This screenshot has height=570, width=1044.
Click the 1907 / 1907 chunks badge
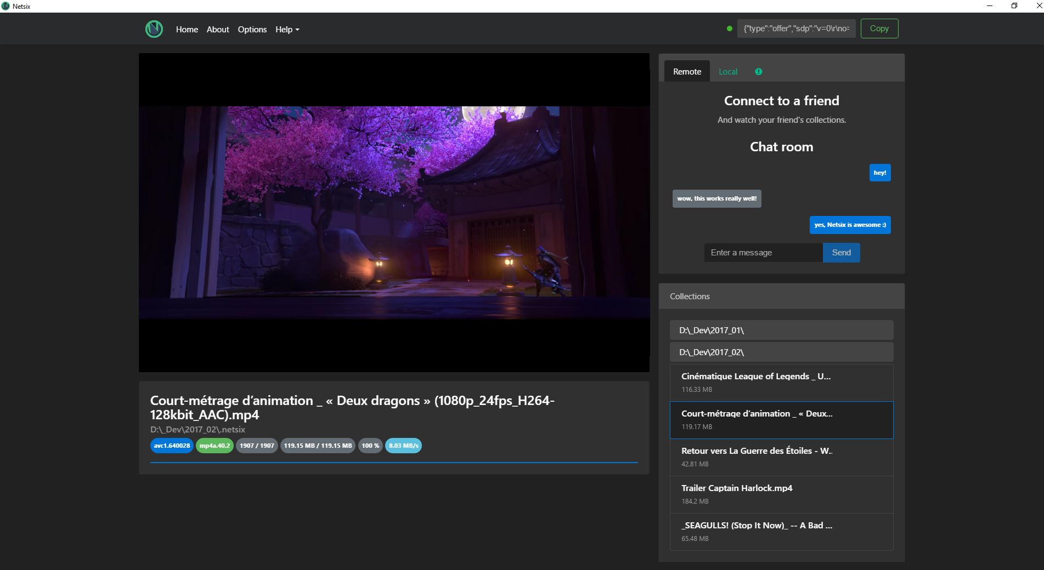click(257, 446)
